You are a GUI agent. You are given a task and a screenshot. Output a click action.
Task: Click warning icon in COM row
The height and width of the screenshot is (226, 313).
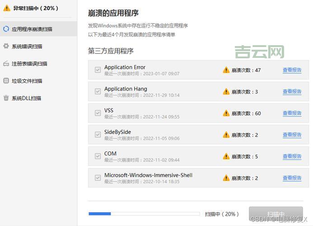point(226,156)
